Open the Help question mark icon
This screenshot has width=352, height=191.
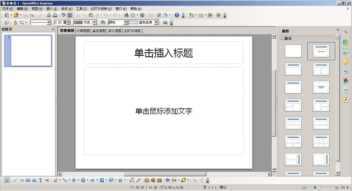pos(177,15)
